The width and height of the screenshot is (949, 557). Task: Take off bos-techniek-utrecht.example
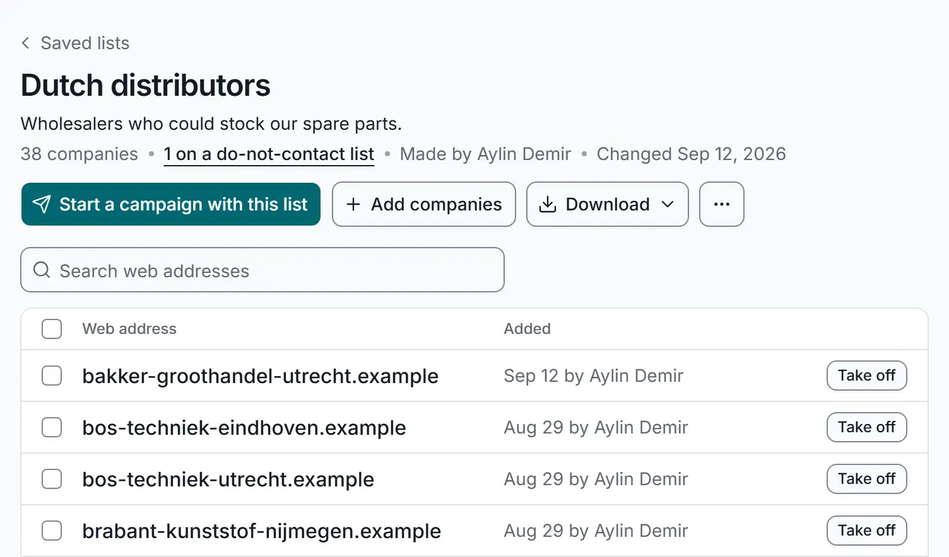click(x=866, y=479)
